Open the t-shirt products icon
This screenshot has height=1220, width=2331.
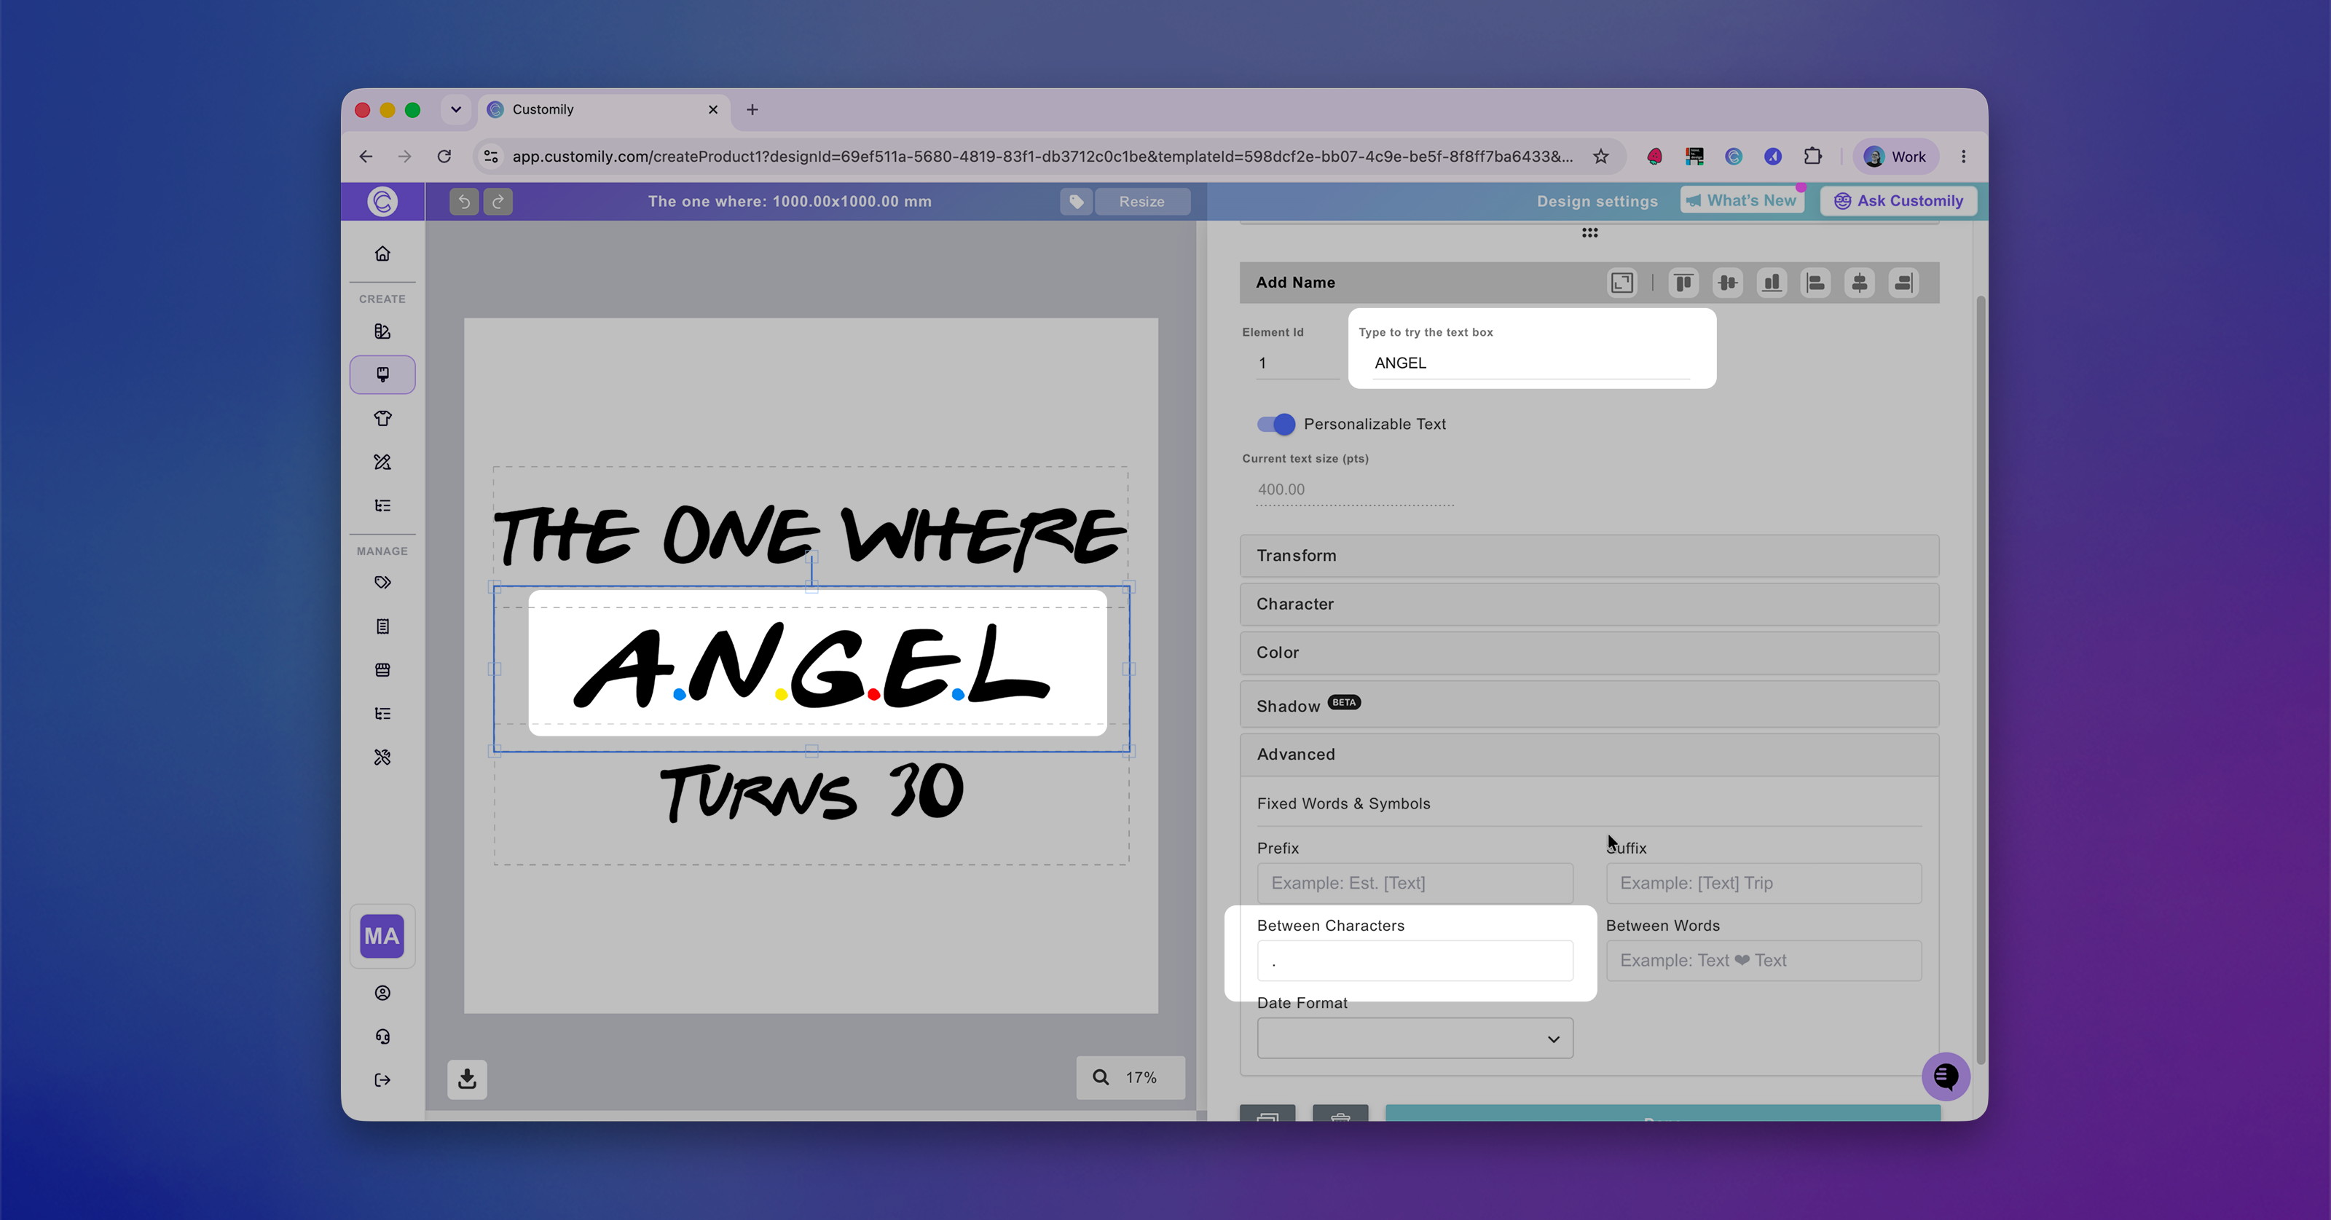(382, 418)
